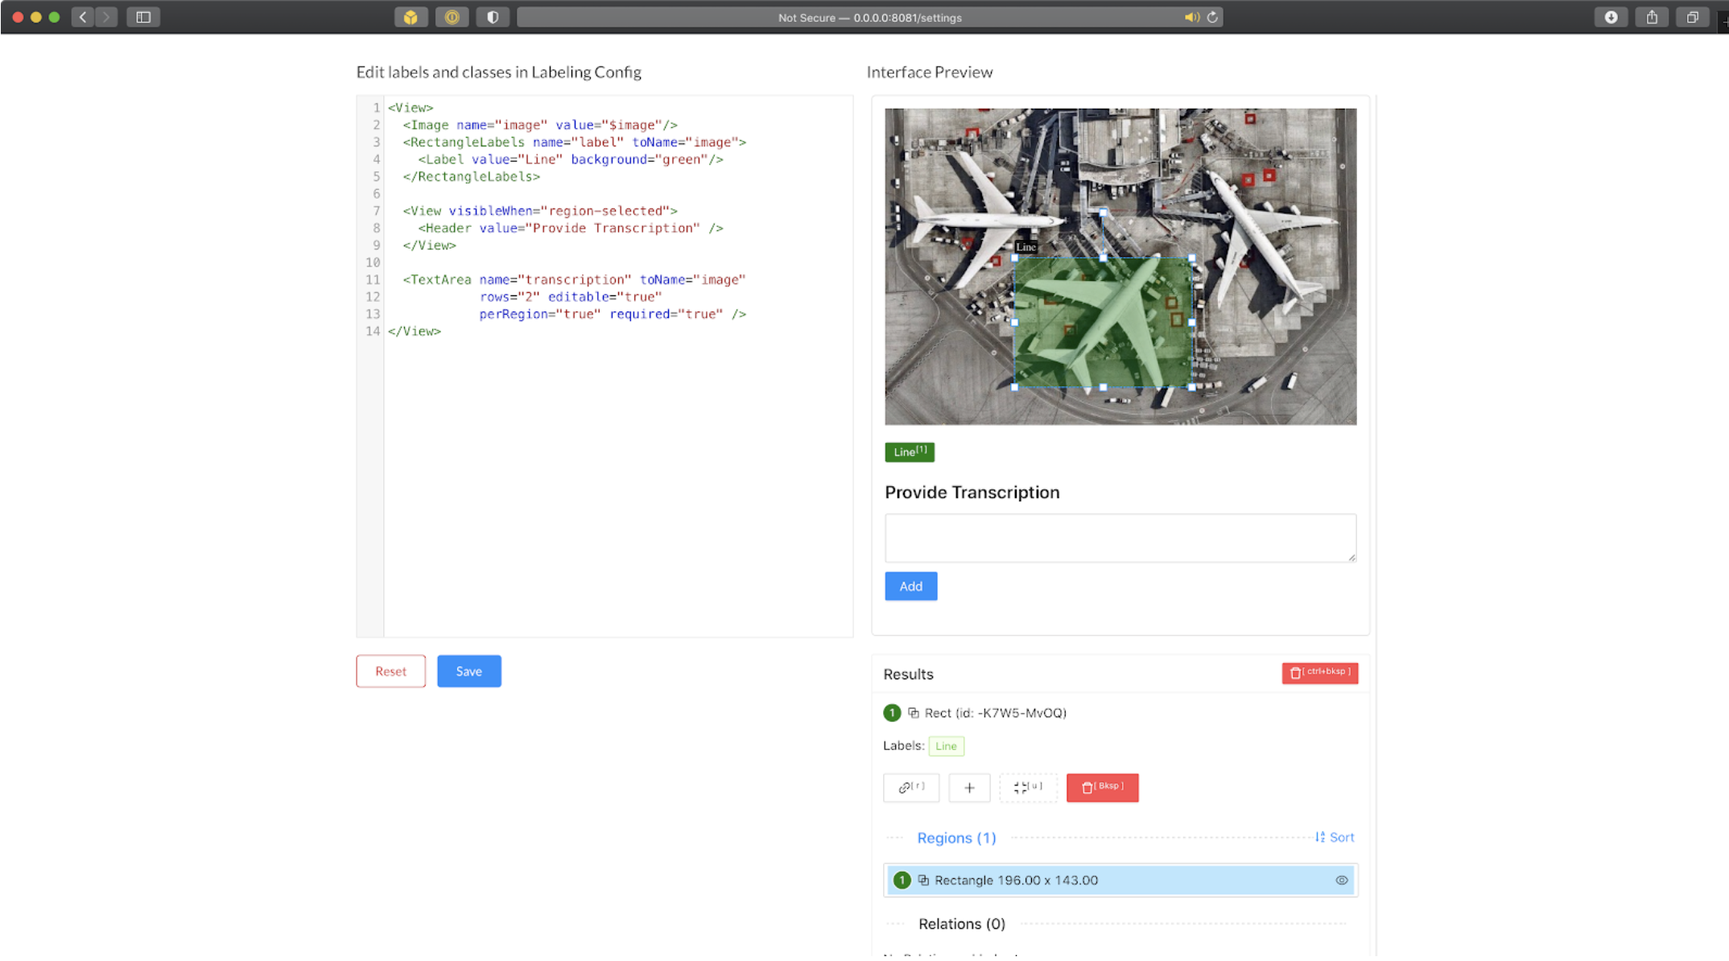Viewport: 1729px width, 961px height.
Task: Expand the Regions (1) section
Action: (x=956, y=837)
